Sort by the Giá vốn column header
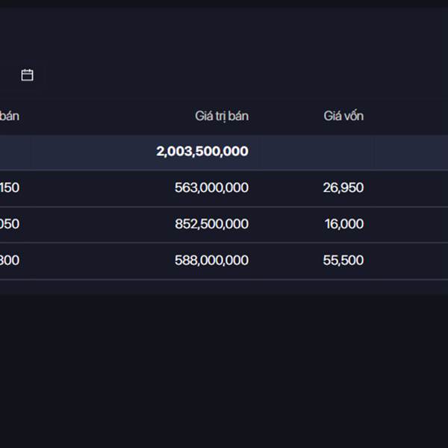 coord(343,116)
